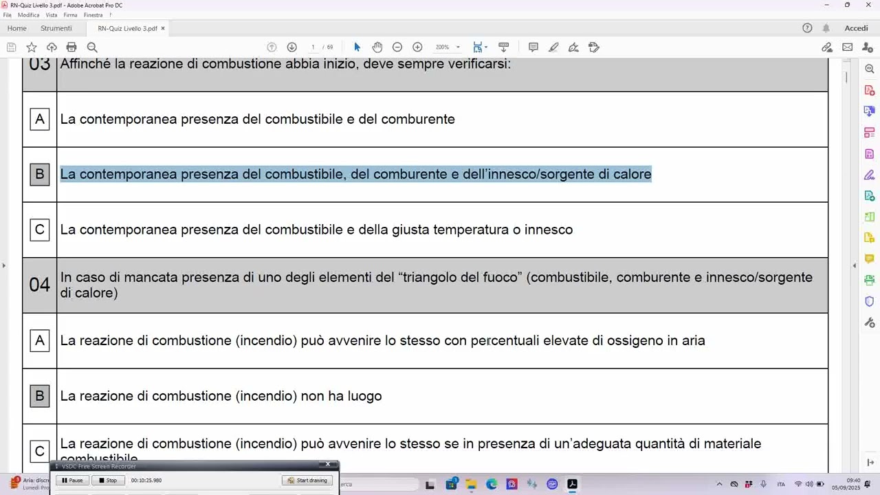Select answer A for question 04
Viewport: 880px width, 495px height.
pos(40,340)
